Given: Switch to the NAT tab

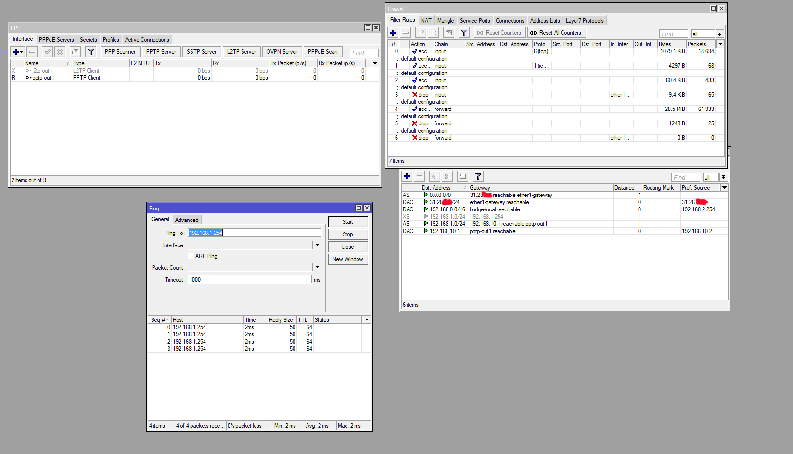Looking at the screenshot, I should 426,21.
